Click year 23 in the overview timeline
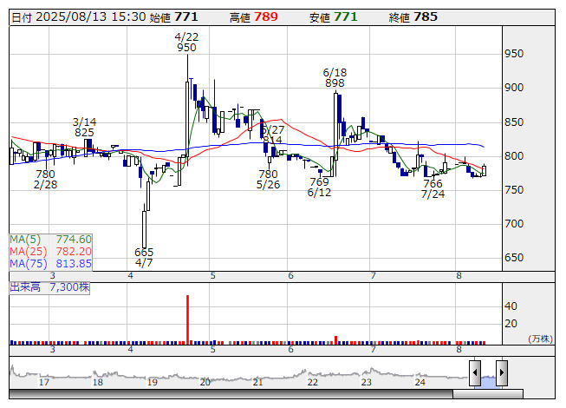 [x=367, y=381]
